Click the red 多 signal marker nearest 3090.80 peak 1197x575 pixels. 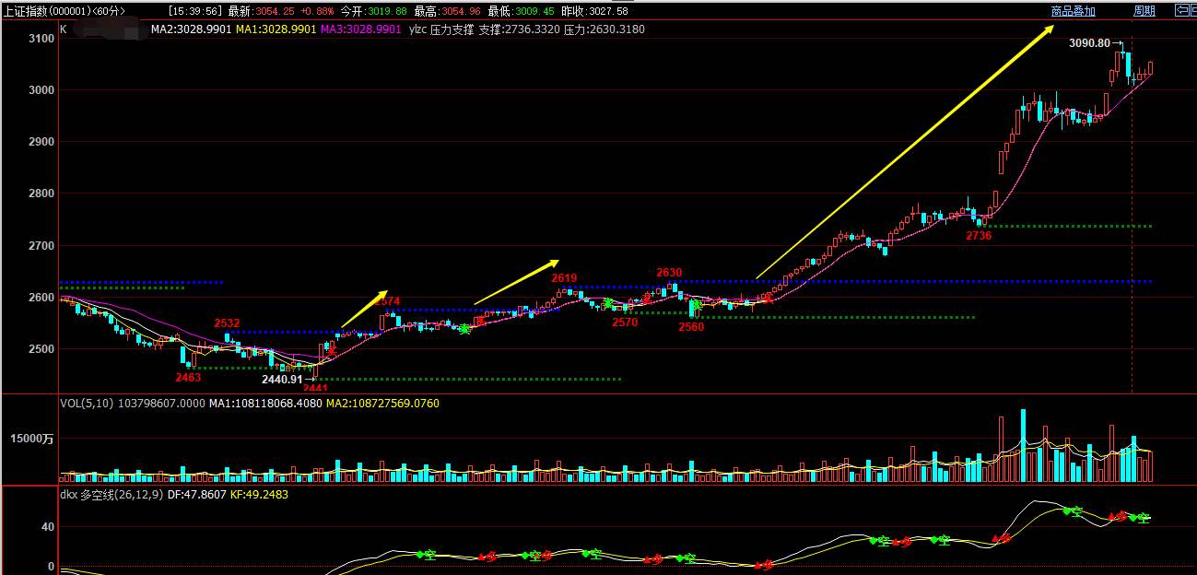[1118, 516]
